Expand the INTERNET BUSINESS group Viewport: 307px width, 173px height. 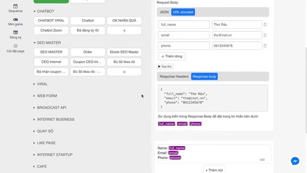click(x=34, y=119)
